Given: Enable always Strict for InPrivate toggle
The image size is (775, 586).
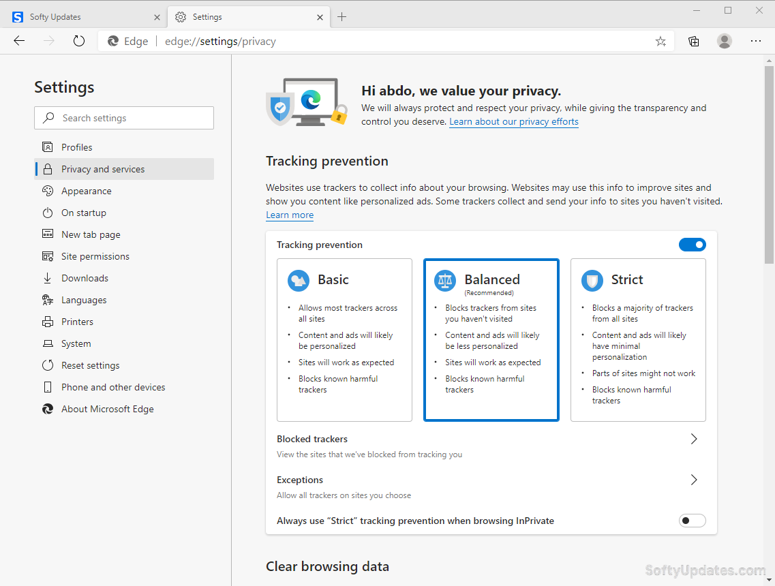Looking at the screenshot, I should point(692,521).
